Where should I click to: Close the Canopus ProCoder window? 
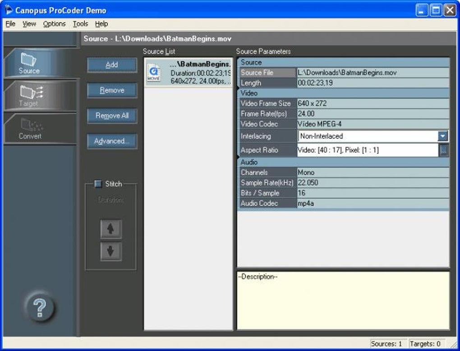click(450, 10)
